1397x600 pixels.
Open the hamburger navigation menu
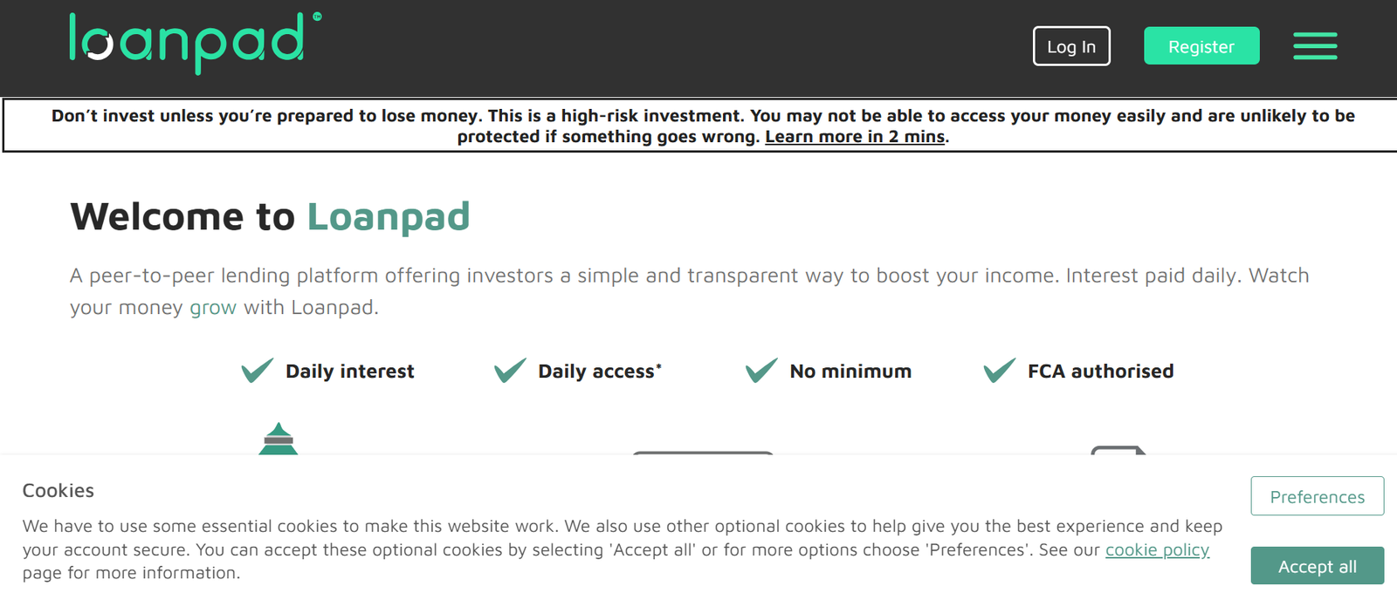click(x=1315, y=46)
